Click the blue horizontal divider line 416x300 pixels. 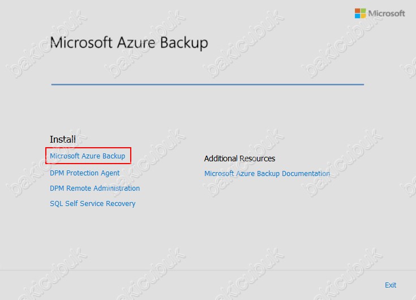[x=208, y=84]
